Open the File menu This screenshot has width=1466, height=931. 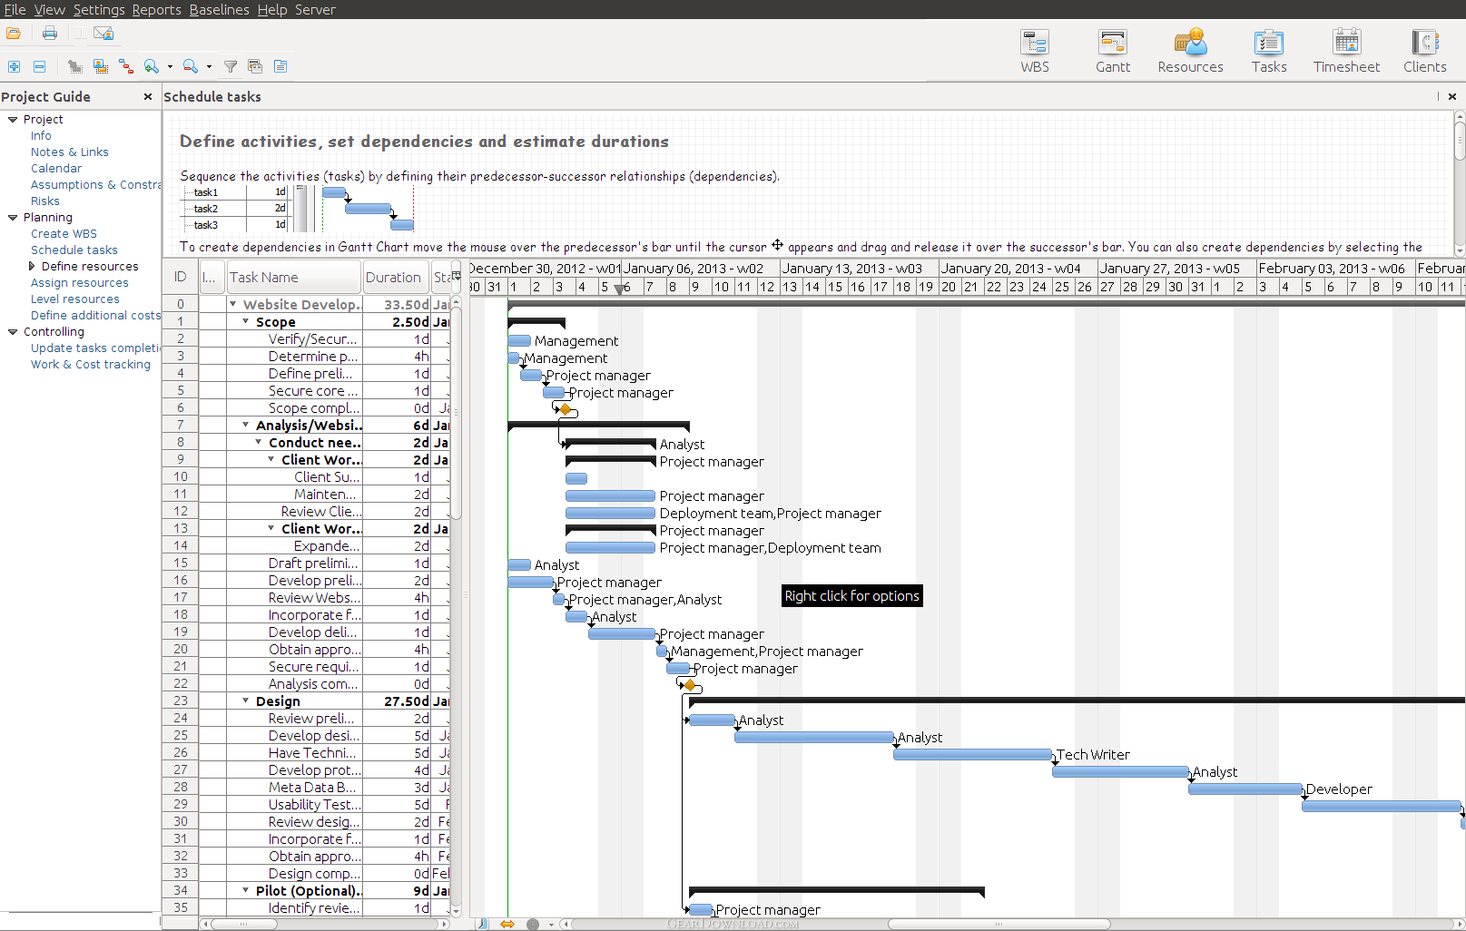(15, 9)
